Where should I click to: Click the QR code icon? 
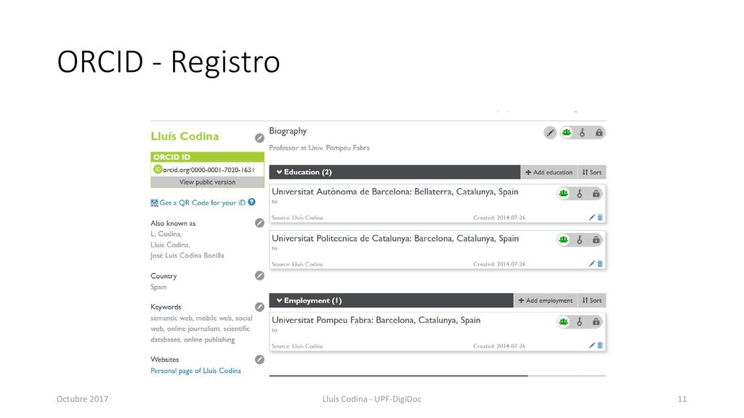pos(154,203)
